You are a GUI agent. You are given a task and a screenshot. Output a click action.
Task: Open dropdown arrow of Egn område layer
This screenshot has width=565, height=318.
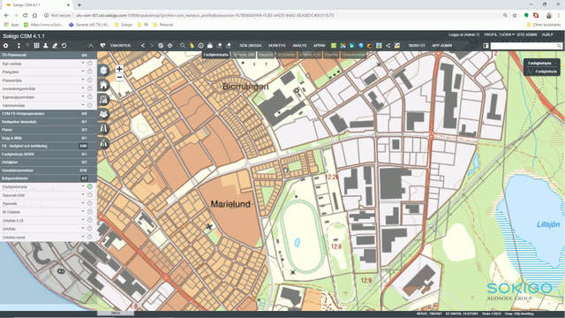pos(83,63)
